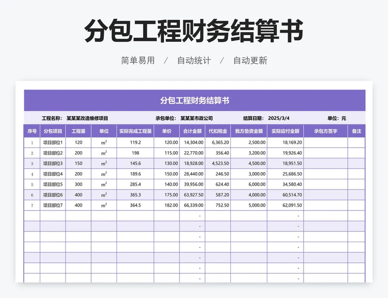Click cell 项目部位1
This screenshot has width=388, height=298.
(x=53, y=142)
